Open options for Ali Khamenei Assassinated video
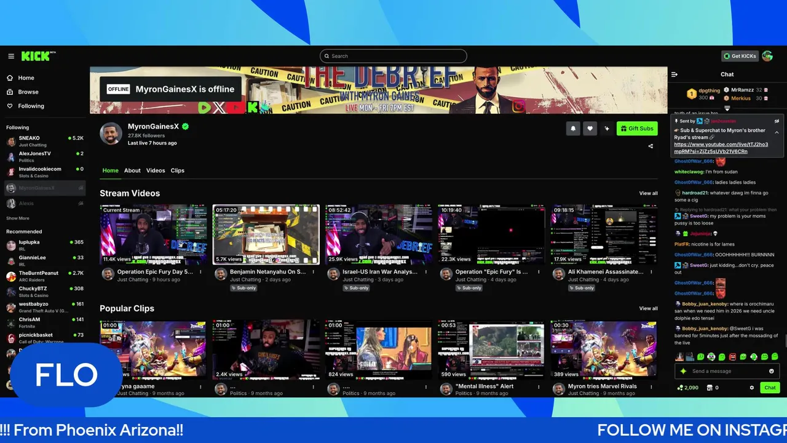 (x=651, y=271)
